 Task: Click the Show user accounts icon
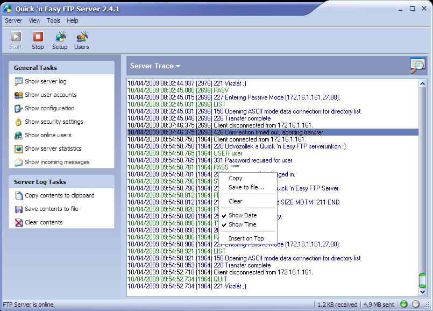pyautogui.click(x=18, y=95)
